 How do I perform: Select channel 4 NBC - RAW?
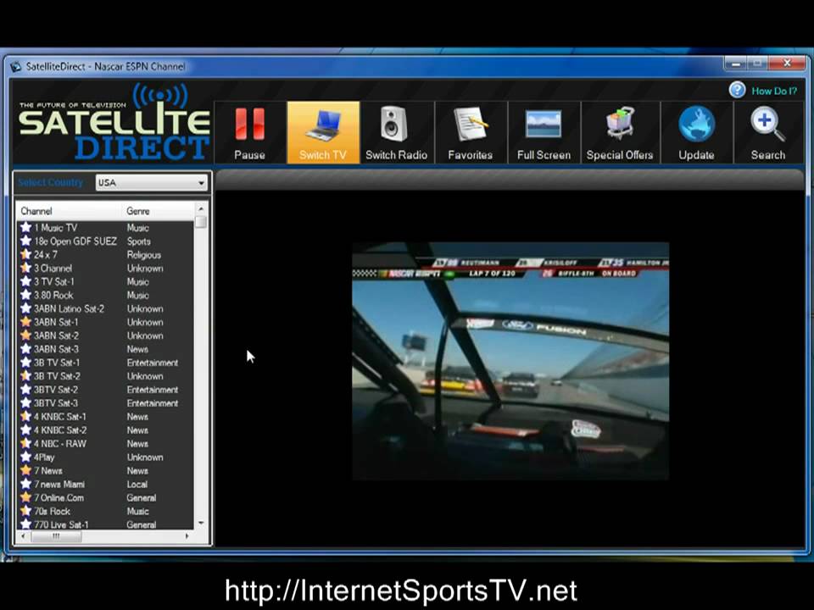pos(105,443)
